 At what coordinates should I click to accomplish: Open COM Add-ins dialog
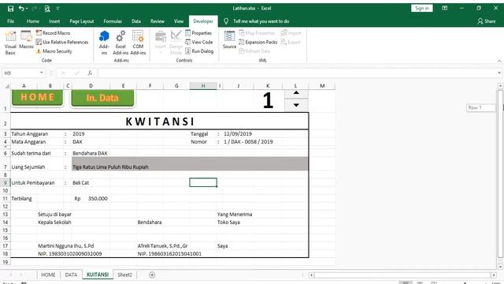(x=138, y=43)
